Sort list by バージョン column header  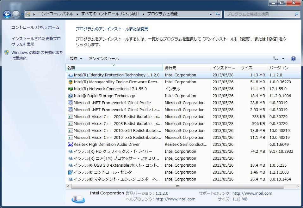(284, 68)
